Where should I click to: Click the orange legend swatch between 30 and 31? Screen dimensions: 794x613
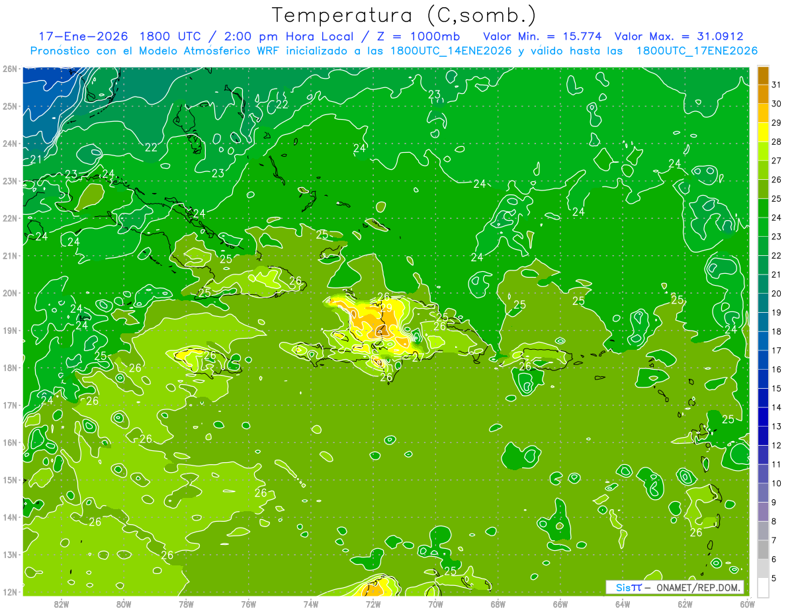(x=763, y=95)
